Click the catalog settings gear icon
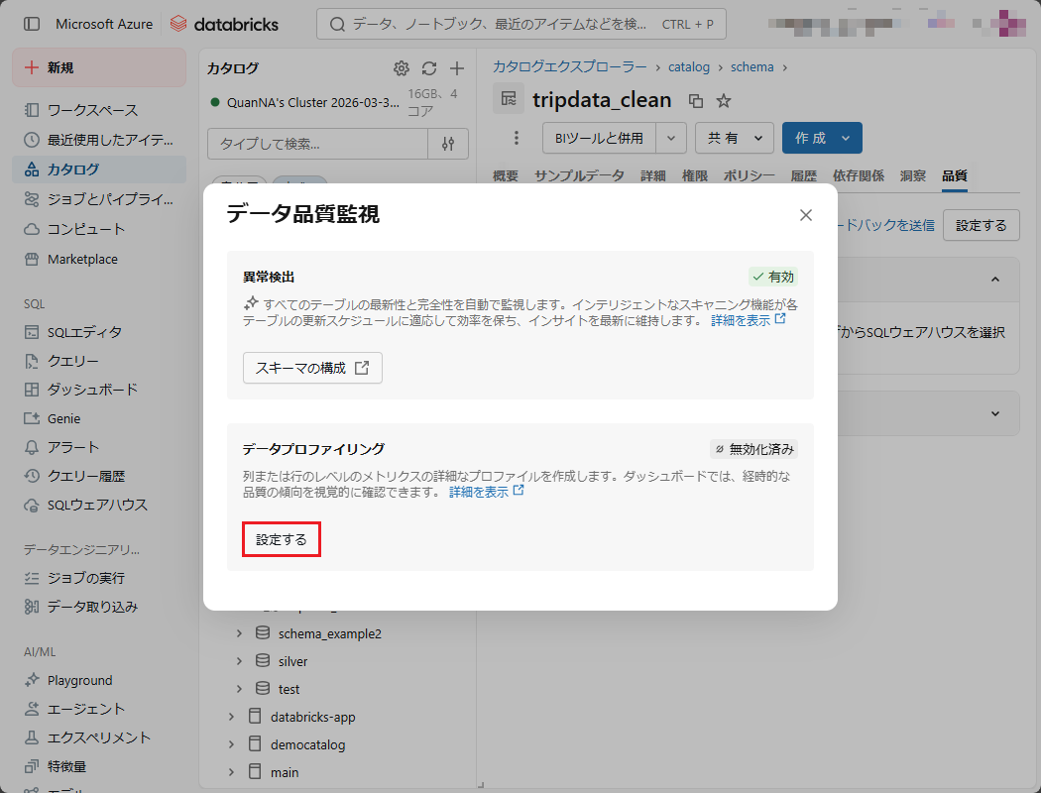The height and width of the screenshot is (793, 1041). click(402, 68)
